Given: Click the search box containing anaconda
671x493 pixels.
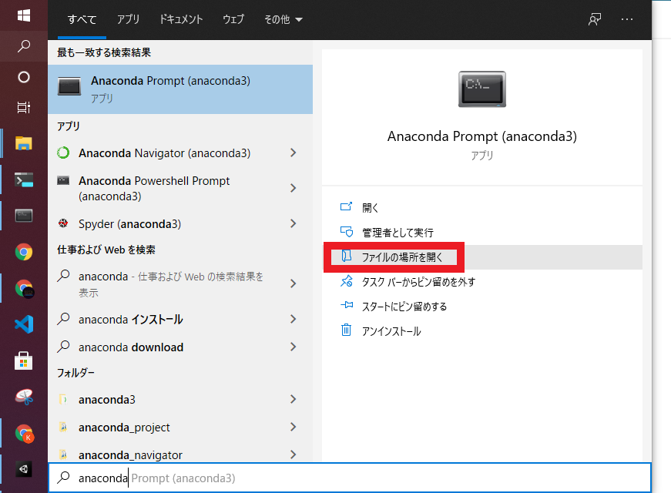Looking at the screenshot, I should coord(350,478).
